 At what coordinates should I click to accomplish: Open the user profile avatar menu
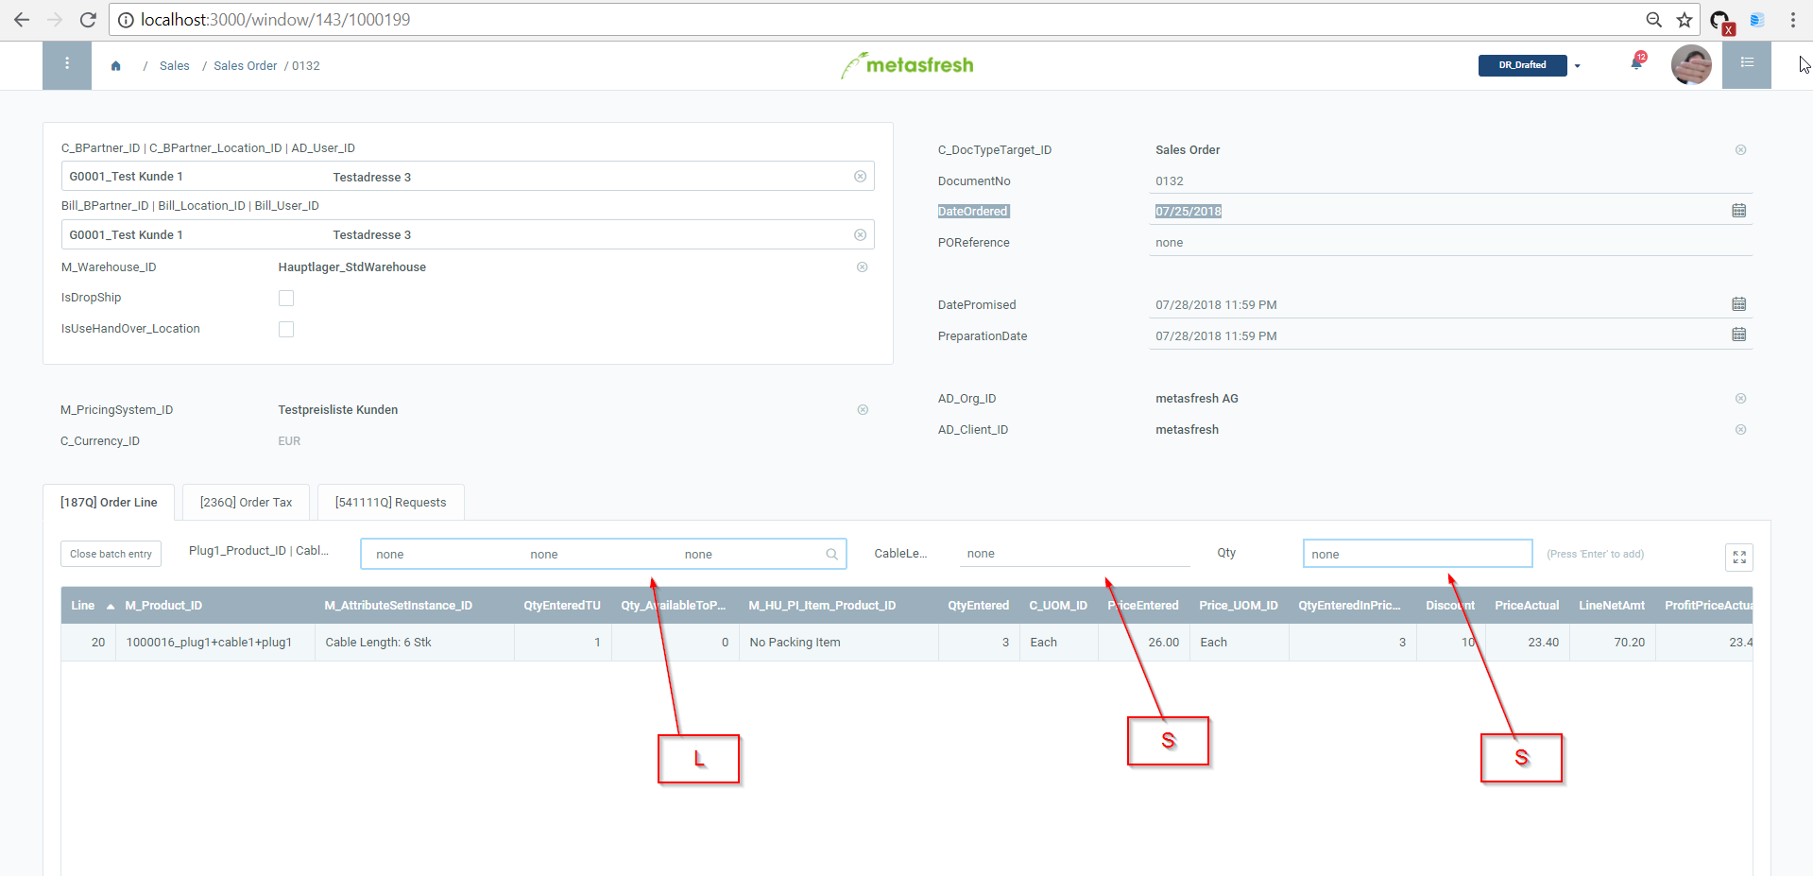(x=1691, y=64)
